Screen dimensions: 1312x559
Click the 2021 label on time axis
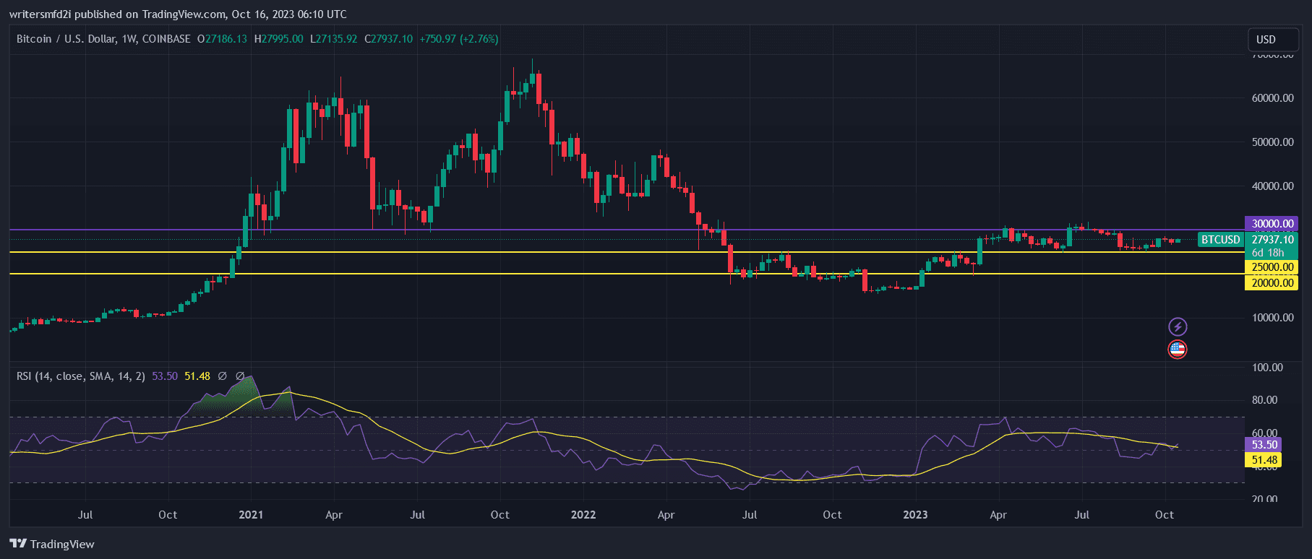[x=251, y=515]
